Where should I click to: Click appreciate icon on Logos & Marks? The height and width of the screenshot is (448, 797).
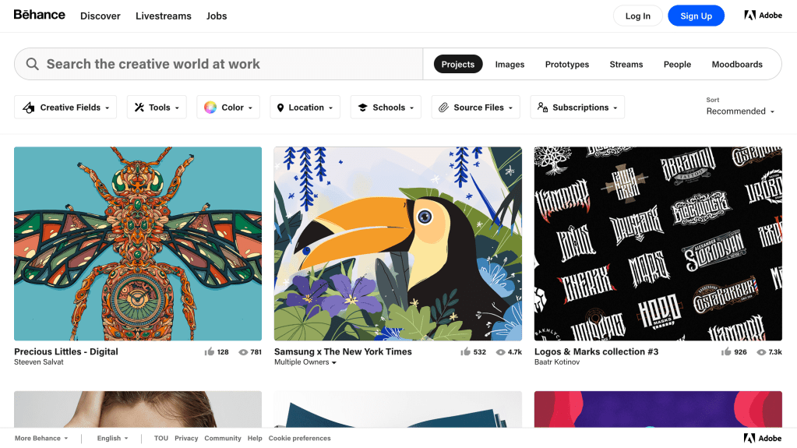(x=726, y=352)
